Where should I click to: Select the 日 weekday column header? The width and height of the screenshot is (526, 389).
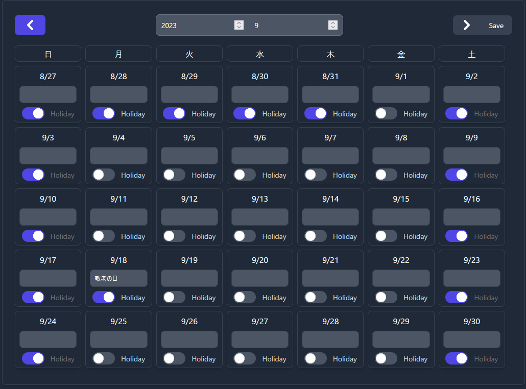[48, 54]
